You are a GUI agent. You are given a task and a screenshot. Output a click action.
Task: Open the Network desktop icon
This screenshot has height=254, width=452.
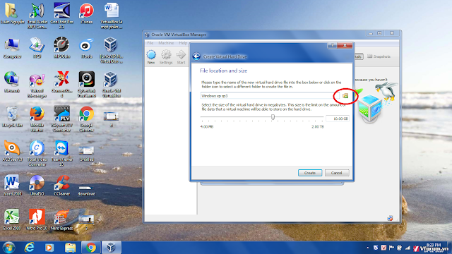[x=12, y=82]
